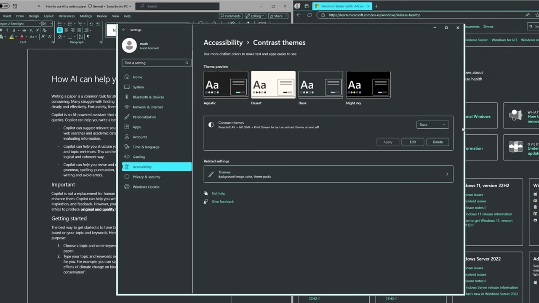The image size is (539, 303).
Task: Select the Accessibility category in Settings
Action: (157, 167)
